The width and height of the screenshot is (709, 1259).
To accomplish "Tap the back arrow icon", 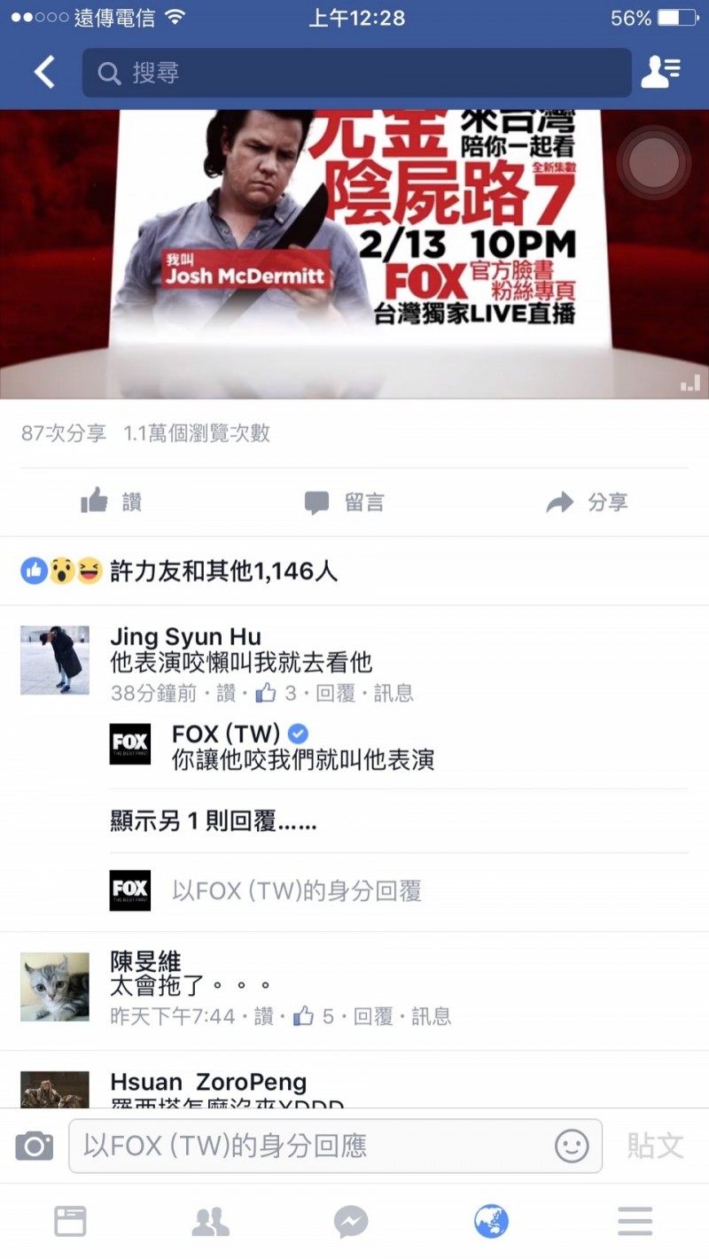I will pyautogui.click(x=44, y=72).
